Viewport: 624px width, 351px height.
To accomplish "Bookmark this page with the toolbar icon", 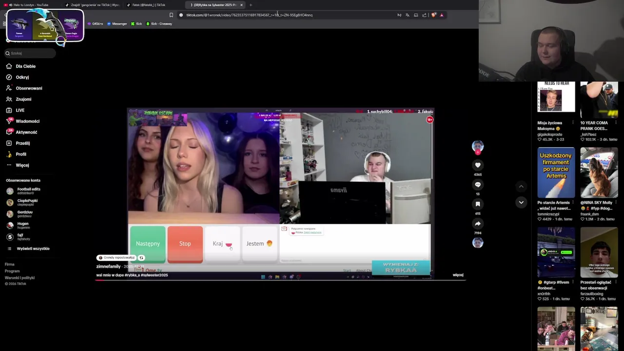I will click(x=171, y=15).
